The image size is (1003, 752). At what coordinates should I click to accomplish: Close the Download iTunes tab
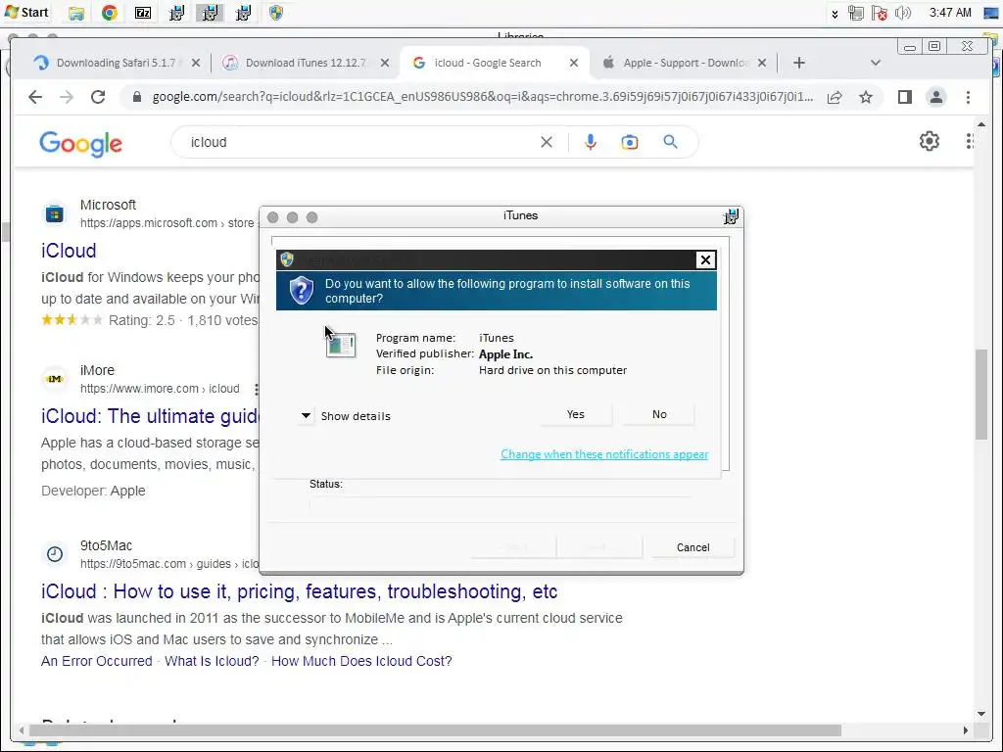click(x=384, y=63)
